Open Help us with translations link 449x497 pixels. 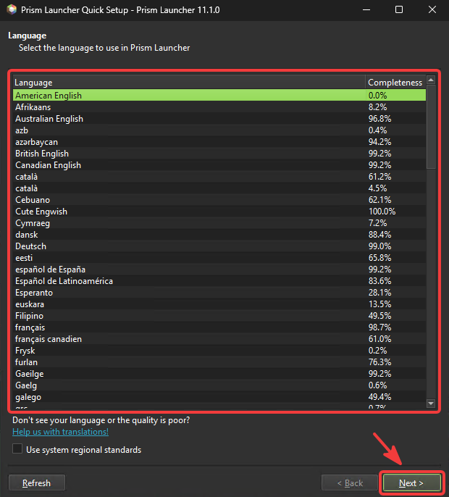[x=60, y=432]
